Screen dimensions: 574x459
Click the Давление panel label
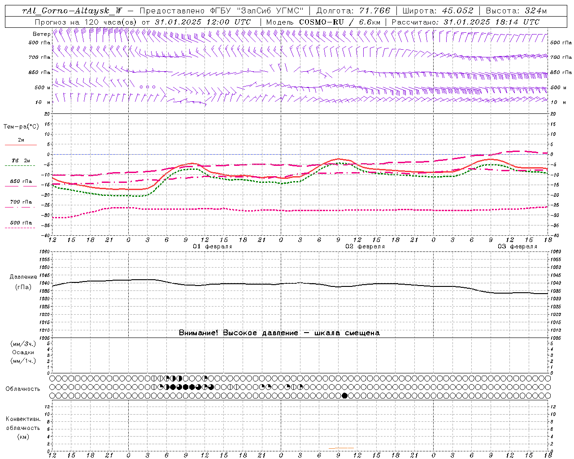click(23, 277)
